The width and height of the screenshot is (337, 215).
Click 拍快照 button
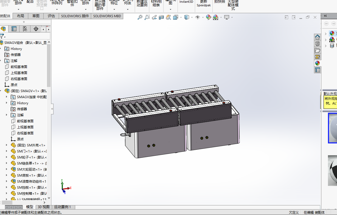point(220,2)
